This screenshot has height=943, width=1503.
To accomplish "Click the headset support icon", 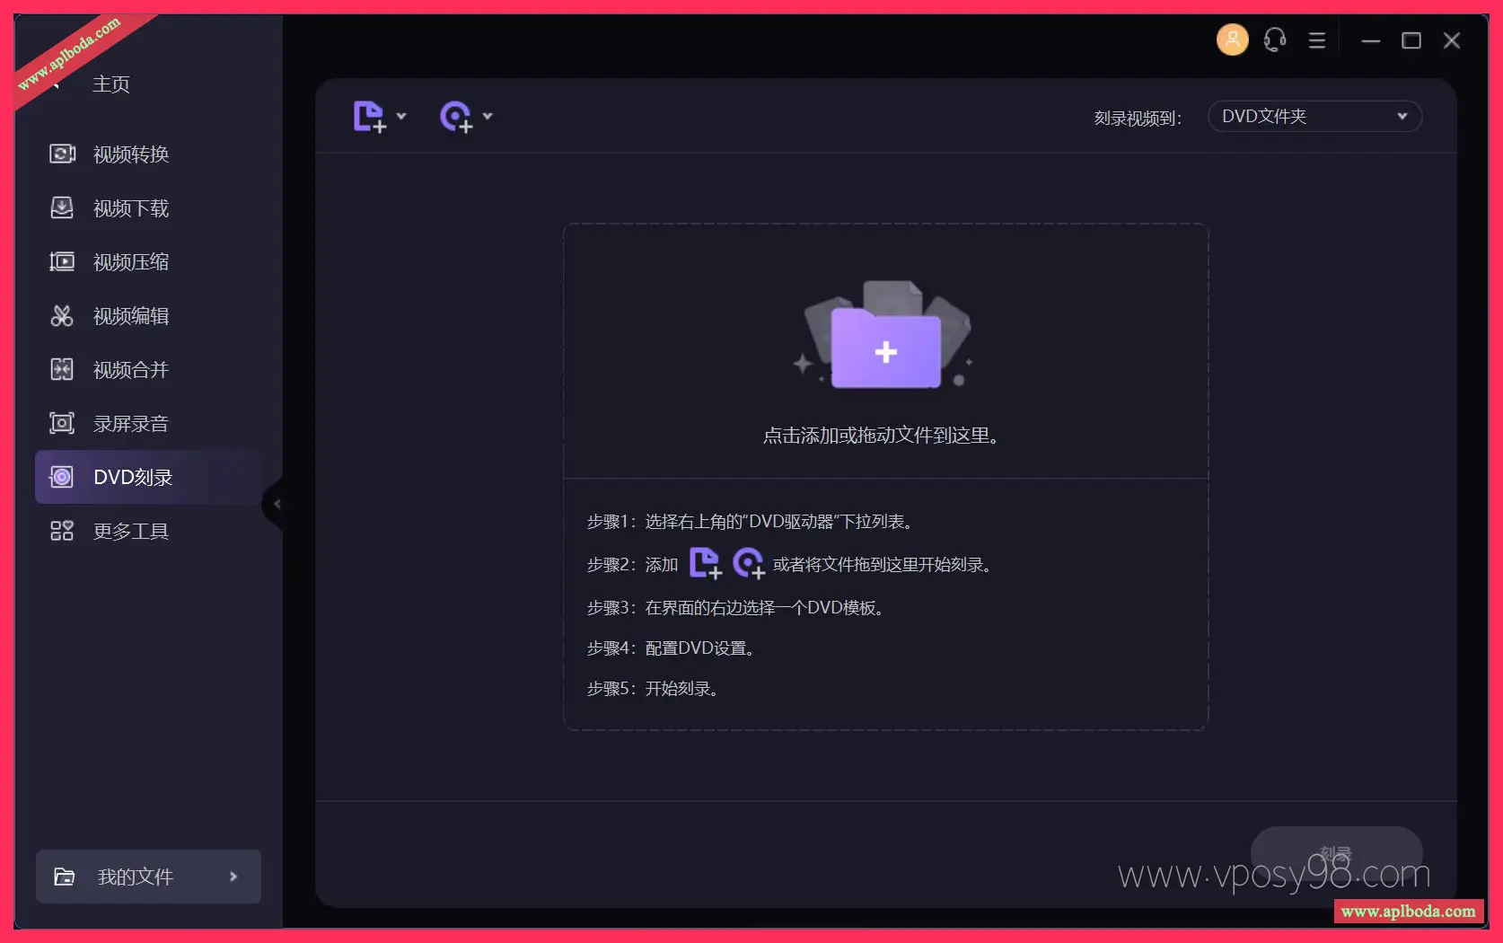I will [x=1274, y=40].
